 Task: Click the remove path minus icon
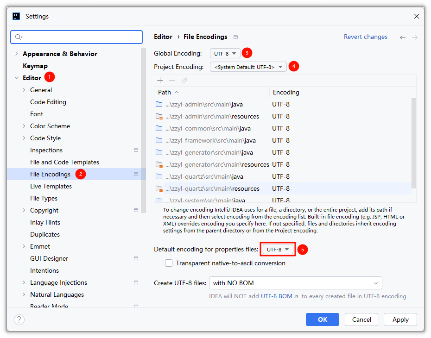(172, 81)
